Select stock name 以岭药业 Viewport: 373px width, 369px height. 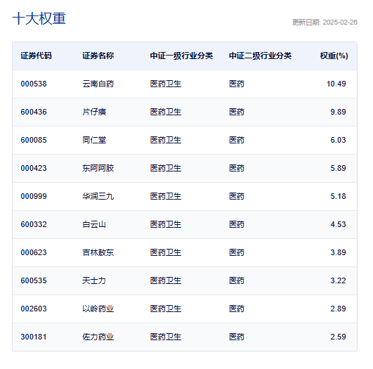point(98,309)
